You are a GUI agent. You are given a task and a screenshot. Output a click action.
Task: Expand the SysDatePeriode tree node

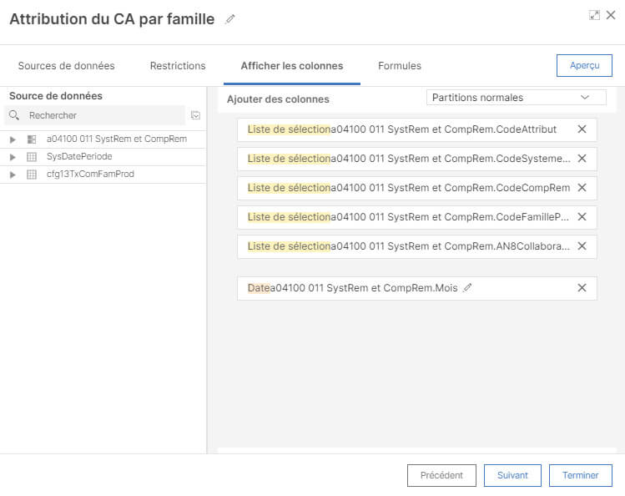coord(13,157)
